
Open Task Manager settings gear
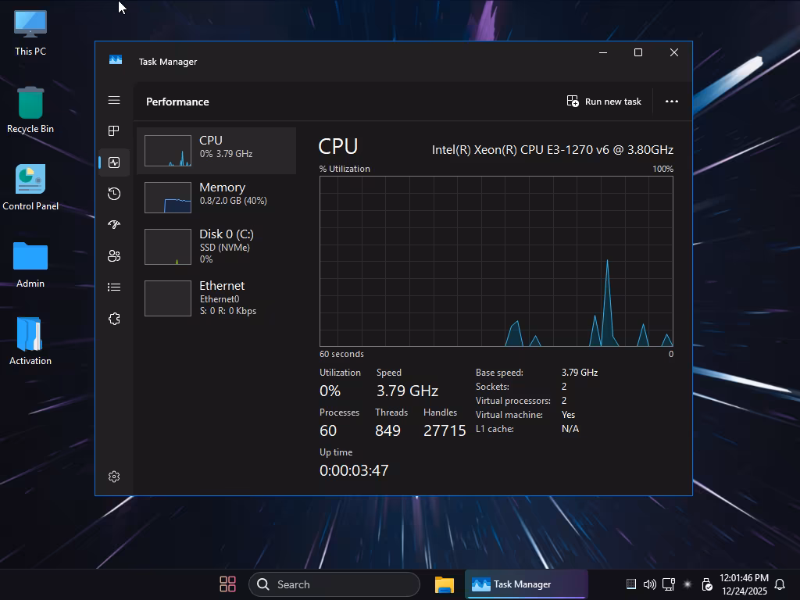pyautogui.click(x=114, y=477)
